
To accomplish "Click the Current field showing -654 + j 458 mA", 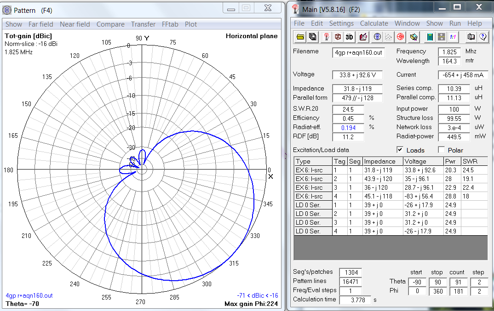I will pyautogui.click(x=463, y=75).
